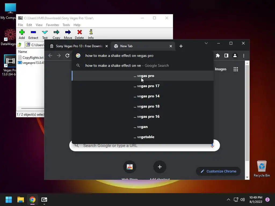Choose the '... vegas pro 14' suggestion
Viewport: 275px width, 206px height.
point(143,96)
